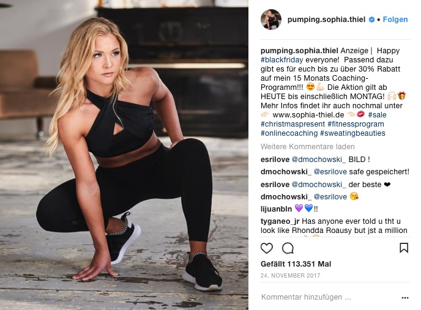Follow the account via Folgen
421x310 pixels.
tap(395, 20)
